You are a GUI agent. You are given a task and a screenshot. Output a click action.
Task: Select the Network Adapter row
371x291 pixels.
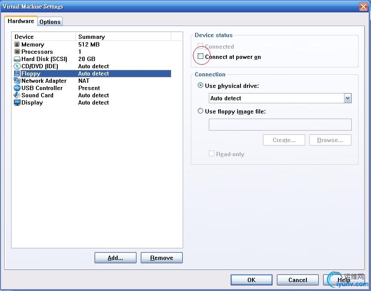tap(92, 81)
